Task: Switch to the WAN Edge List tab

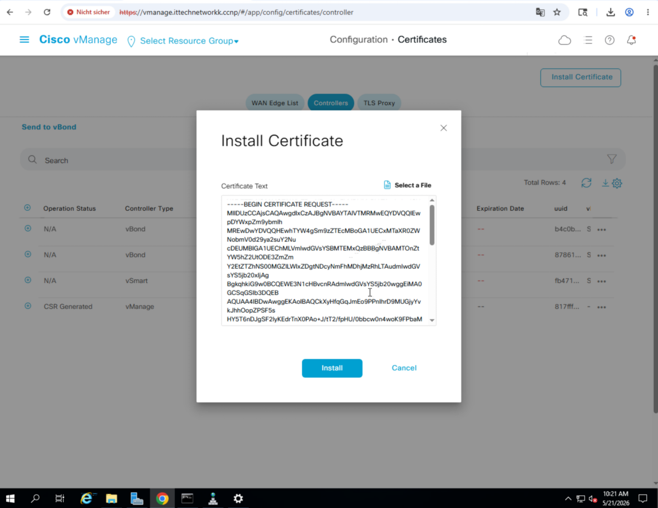Action: click(x=275, y=103)
